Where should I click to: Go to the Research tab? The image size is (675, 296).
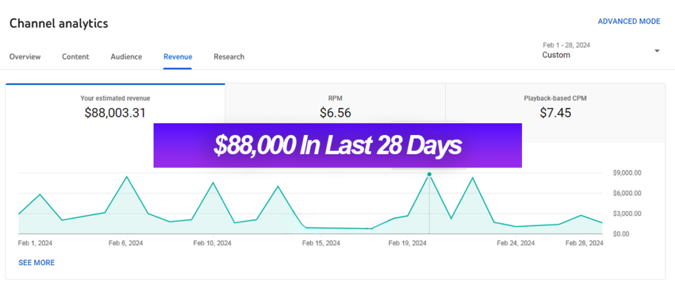(229, 57)
